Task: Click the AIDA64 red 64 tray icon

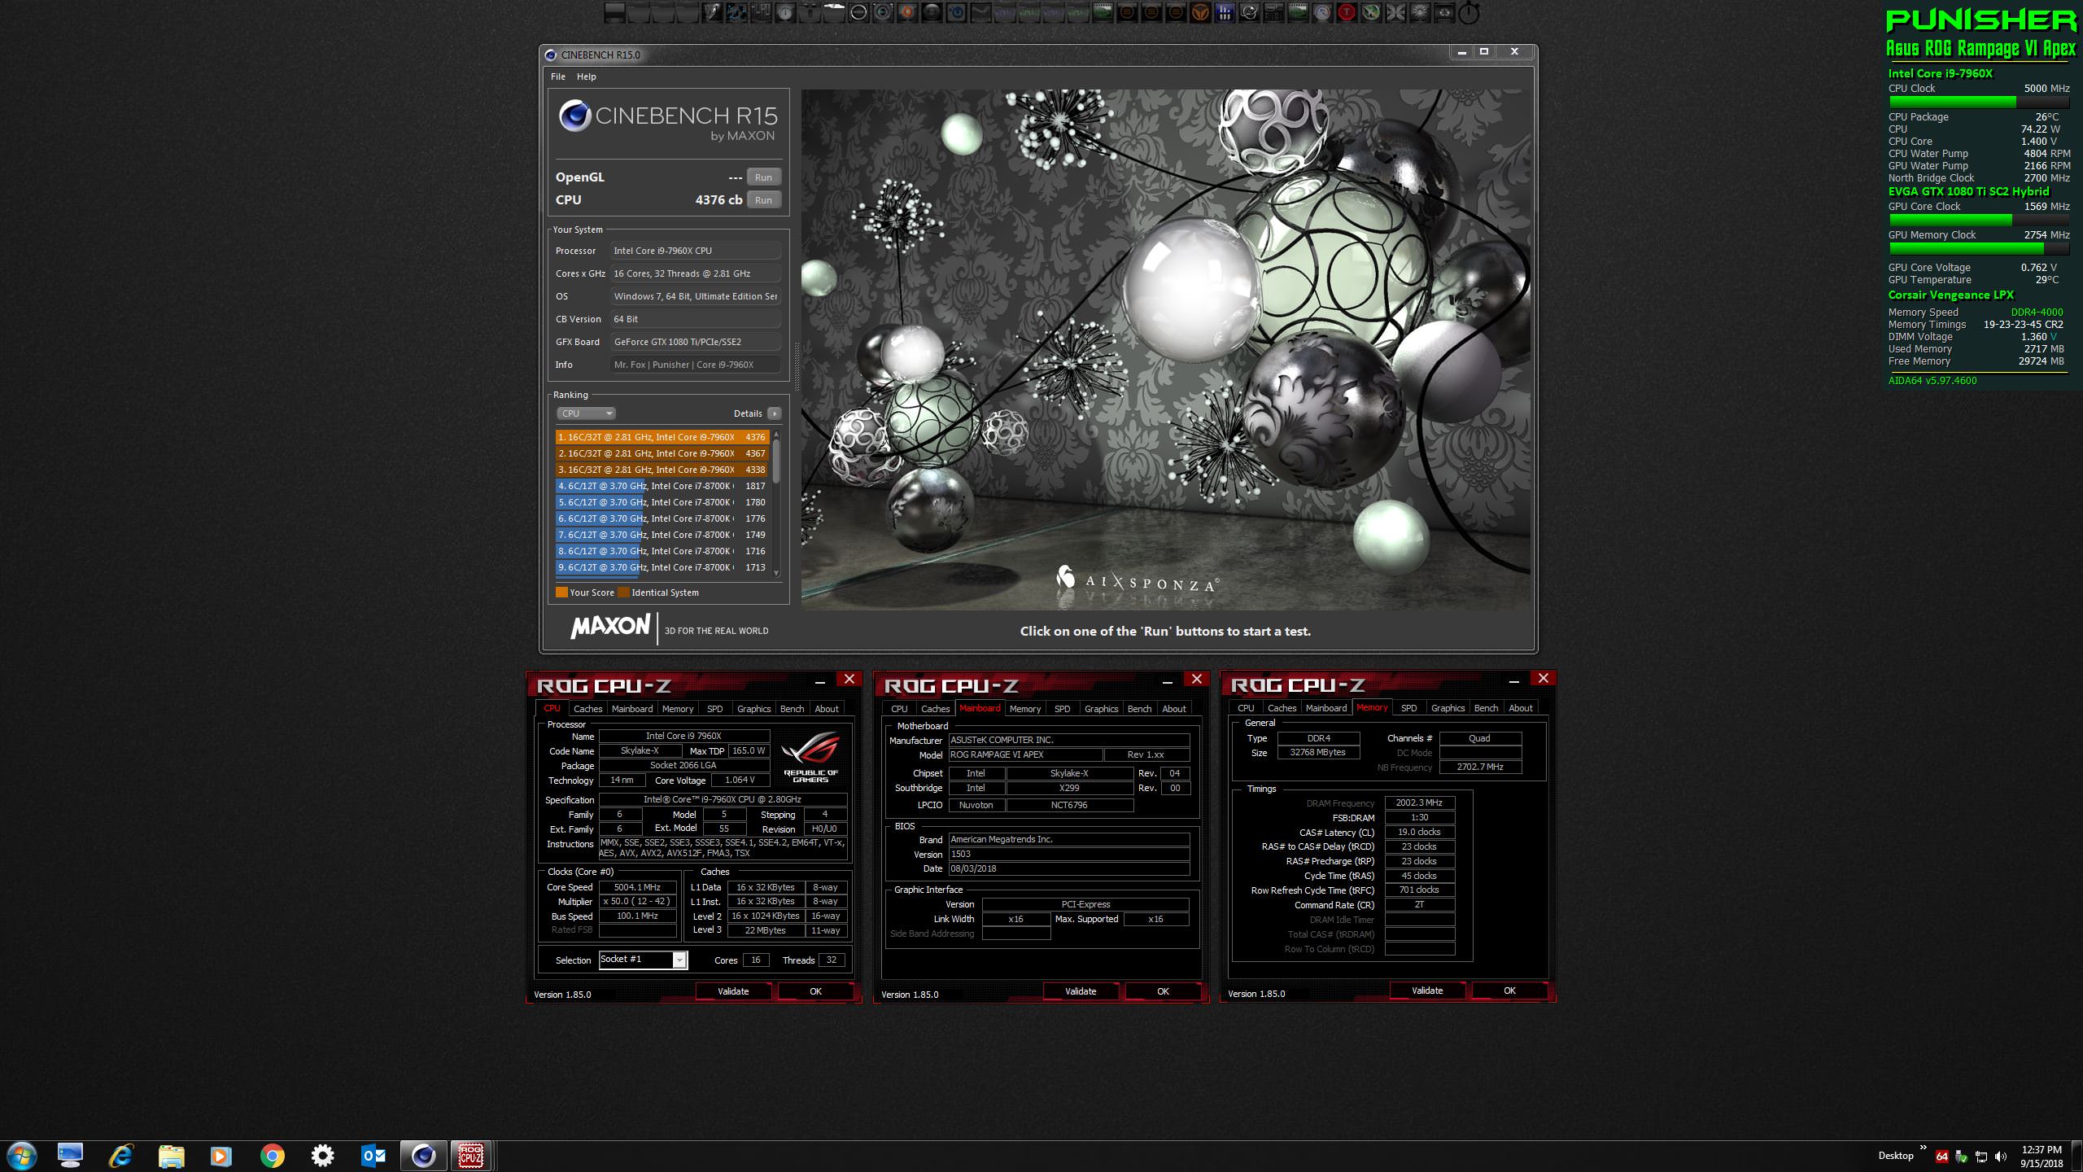Action: click(1942, 1157)
